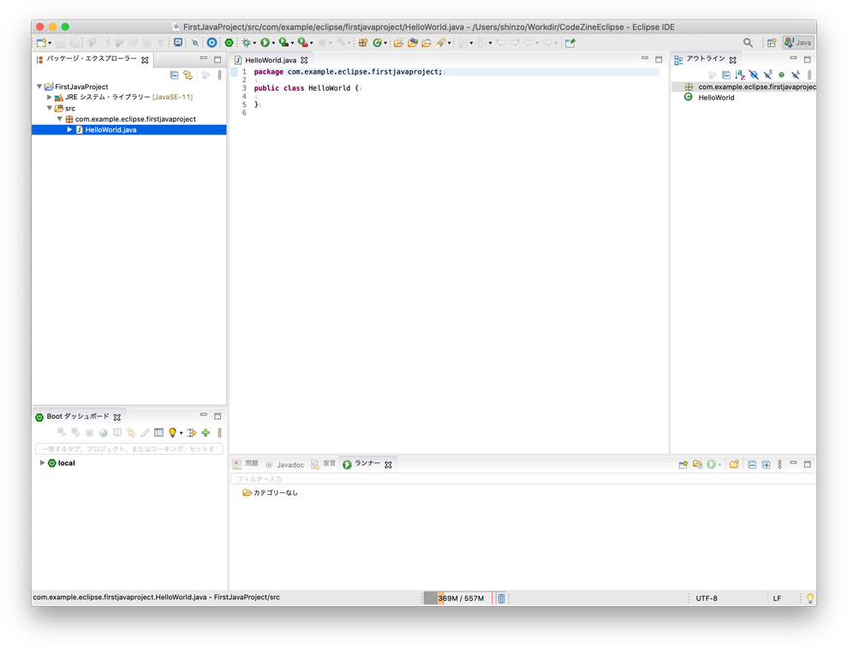Collapse all in Package Explorer

[174, 75]
